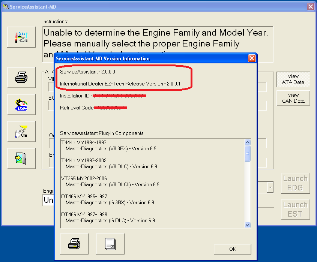Click the connect-to-vehicle cable icon button
The height and width of the screenshot is (262, 317).
[x=21, y=37]
